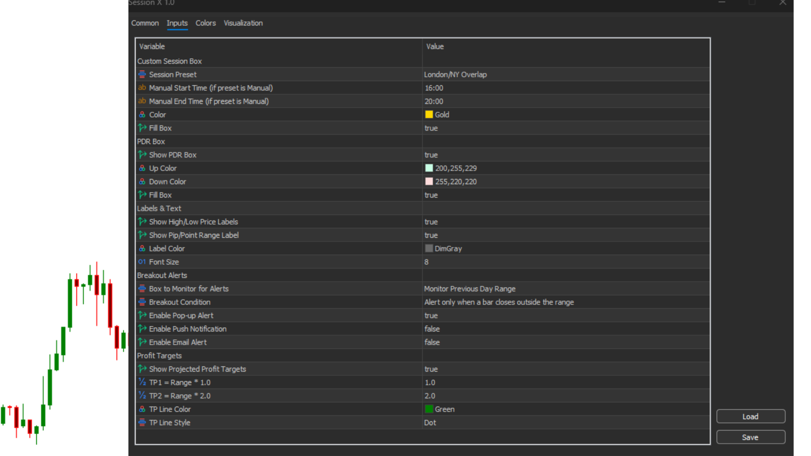The width and height of the screenshot is (811, 456).
Task: Click the Gold color swatch
Action: point(429,114)
